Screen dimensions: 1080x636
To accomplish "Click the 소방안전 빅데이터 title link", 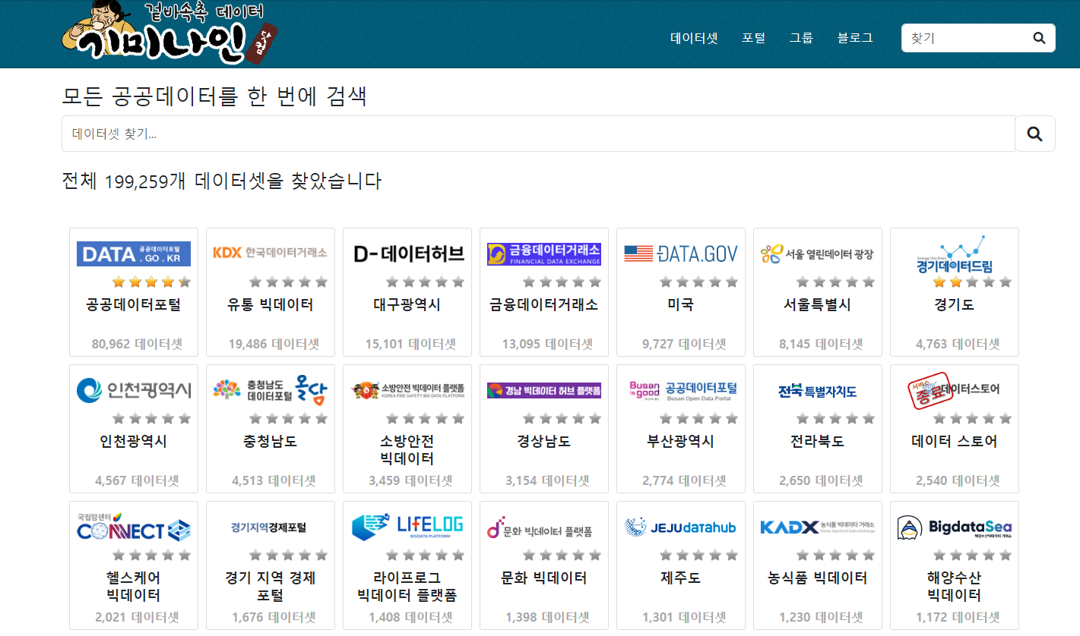I will [x=407, y=450].
